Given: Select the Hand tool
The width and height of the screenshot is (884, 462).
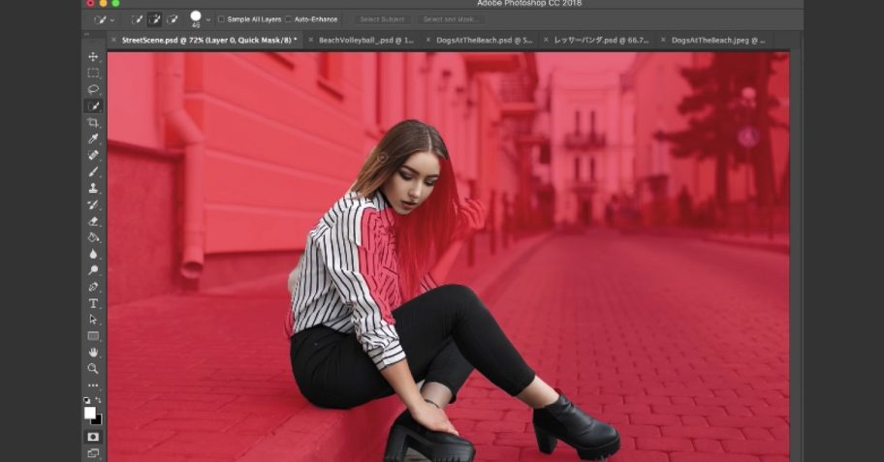Looking at the screenshot, I should click(x=93, y=353).
